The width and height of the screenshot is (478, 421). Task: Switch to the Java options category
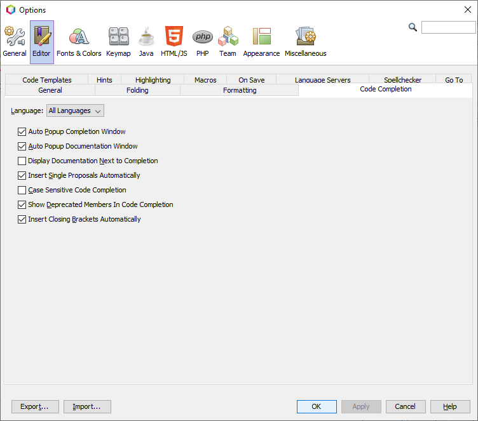pyautogui.click(x=146, y=43)
